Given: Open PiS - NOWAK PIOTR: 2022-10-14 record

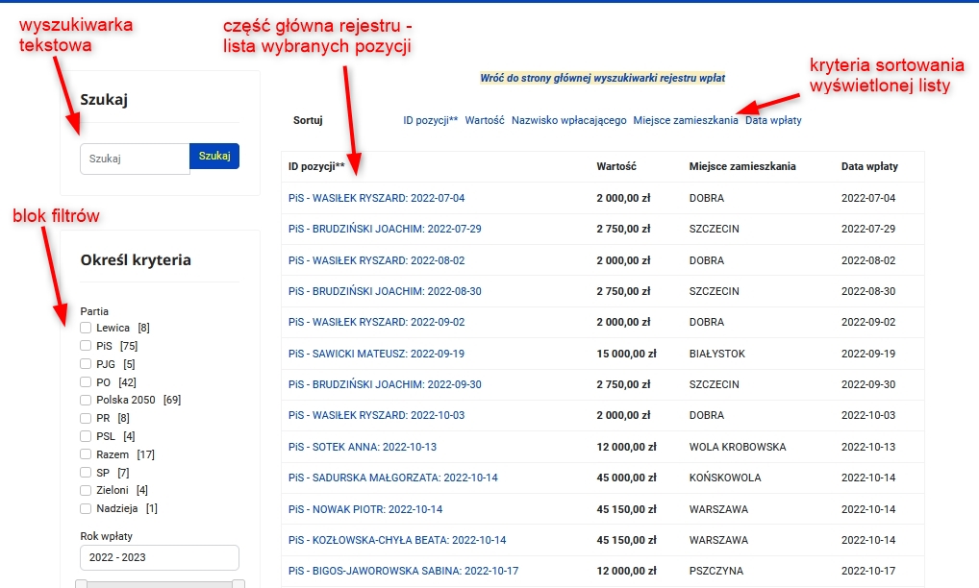Looking at the screenshot, I should click(x=365, y=509).
